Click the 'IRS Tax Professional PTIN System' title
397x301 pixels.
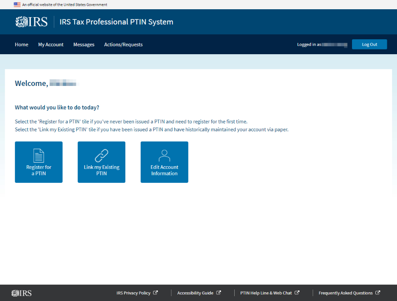pyautogui.click(x=116, y=22)
